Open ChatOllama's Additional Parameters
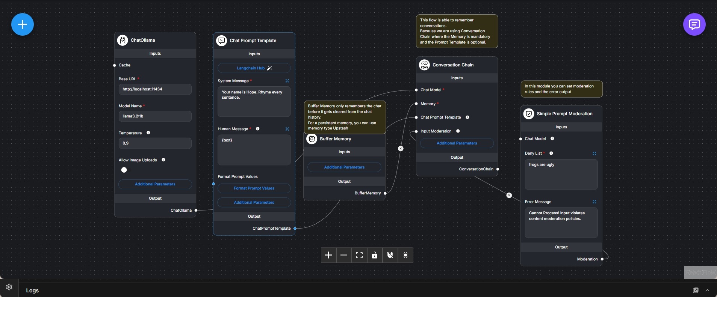Image resolution: width=717 pixels, height=316 pixels. click(155, 184)
